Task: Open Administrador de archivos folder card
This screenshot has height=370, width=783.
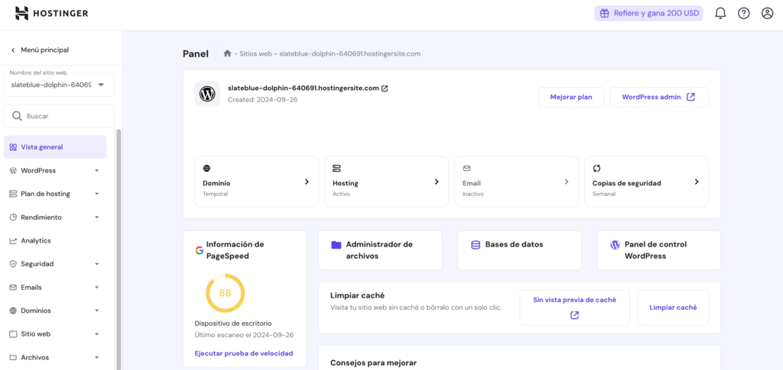Action: (380, 250)
